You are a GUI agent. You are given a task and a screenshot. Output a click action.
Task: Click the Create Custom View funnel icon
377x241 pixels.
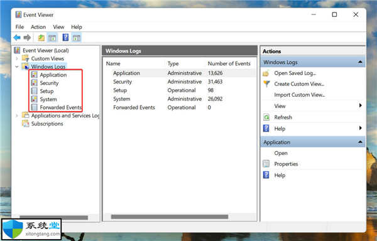(266, 84)
